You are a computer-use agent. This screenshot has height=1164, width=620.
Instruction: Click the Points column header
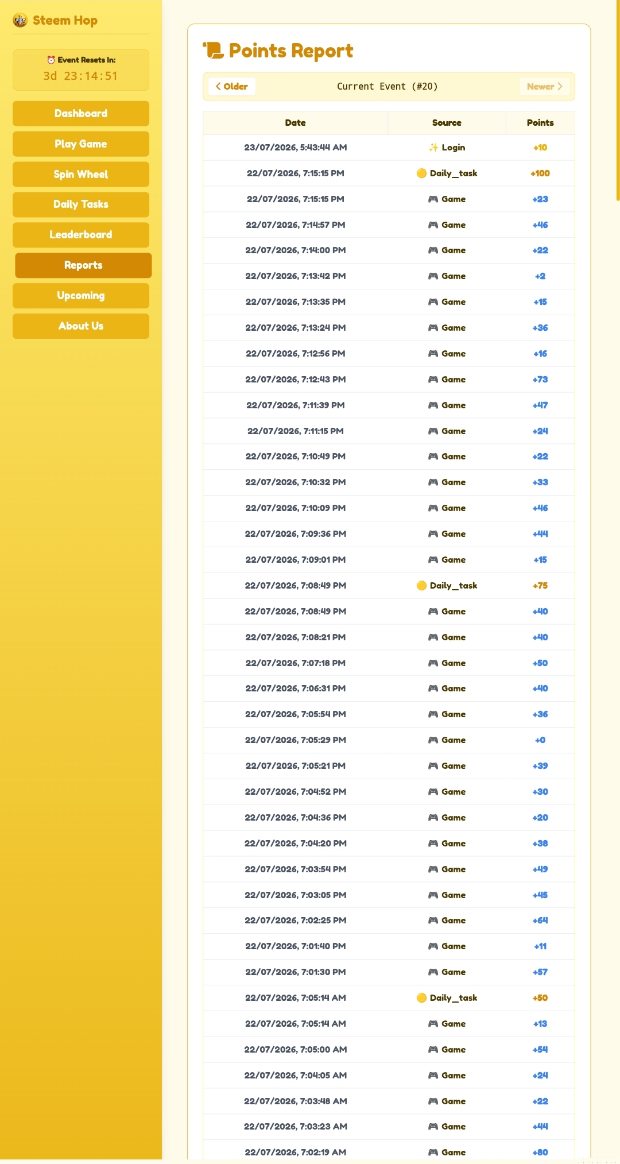coord(540,123)
